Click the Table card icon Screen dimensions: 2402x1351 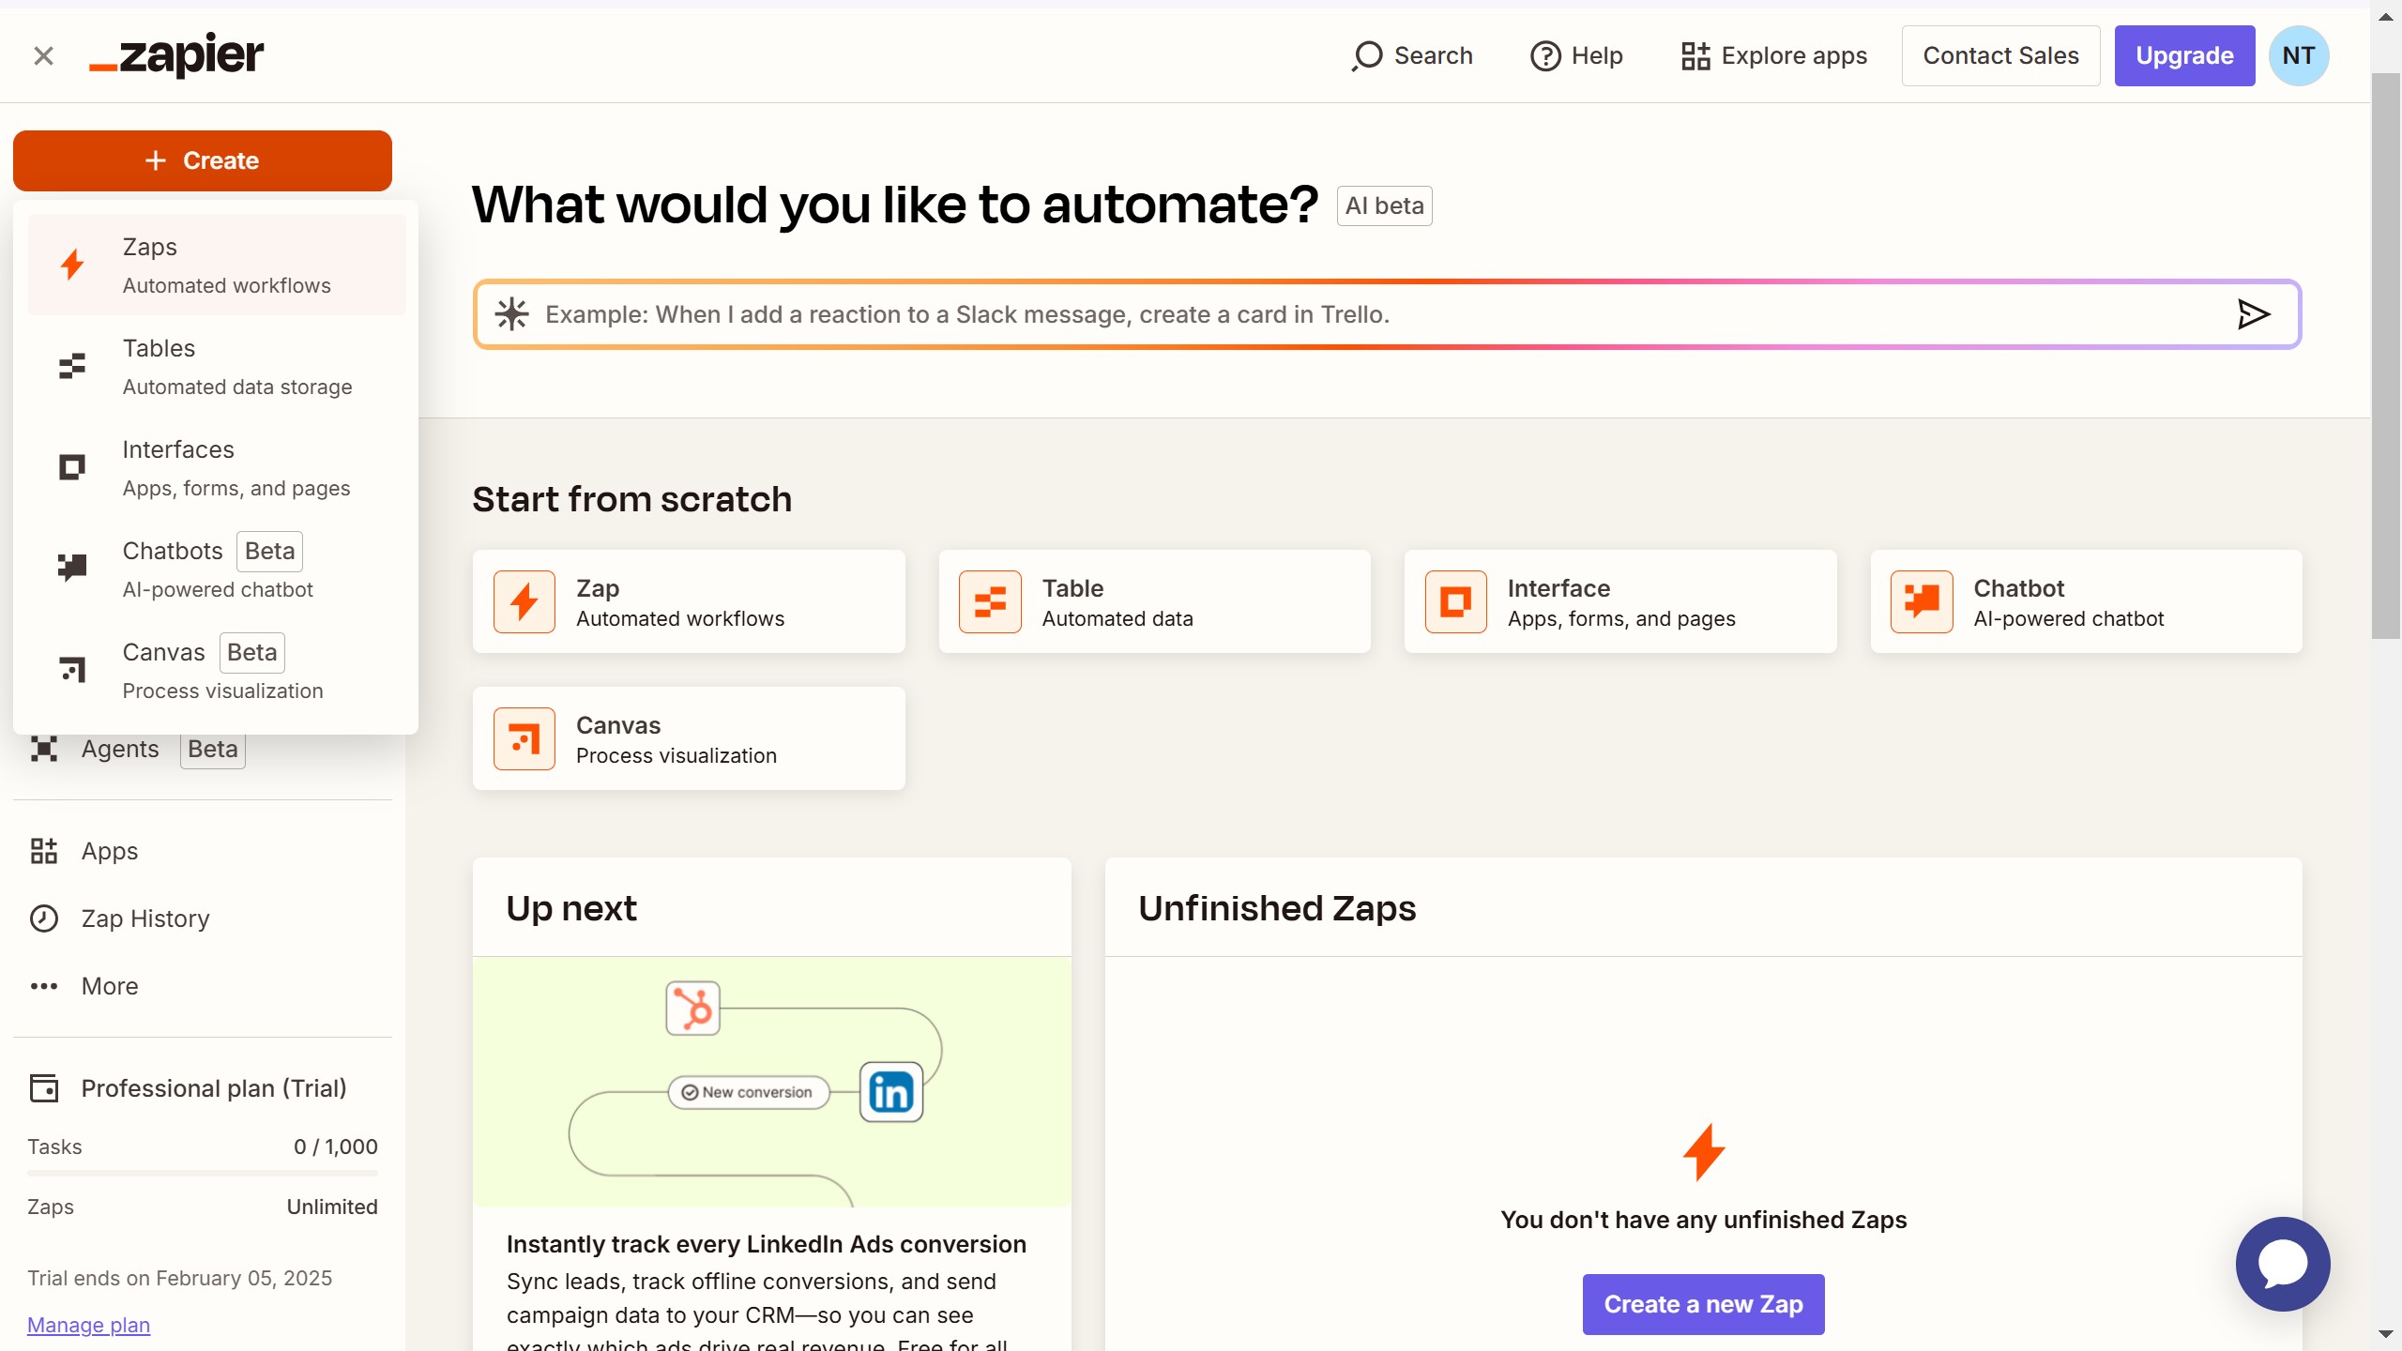990,601
